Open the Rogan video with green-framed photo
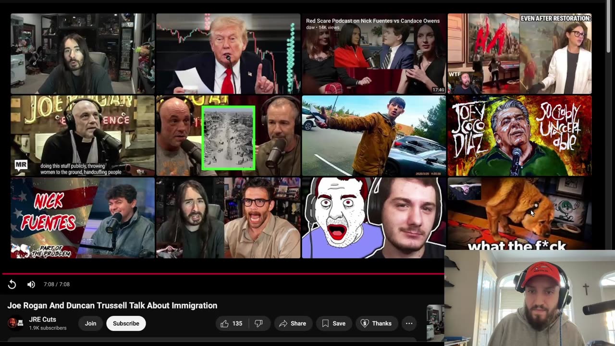Screen dimensions: 615x346 [228, 136]
